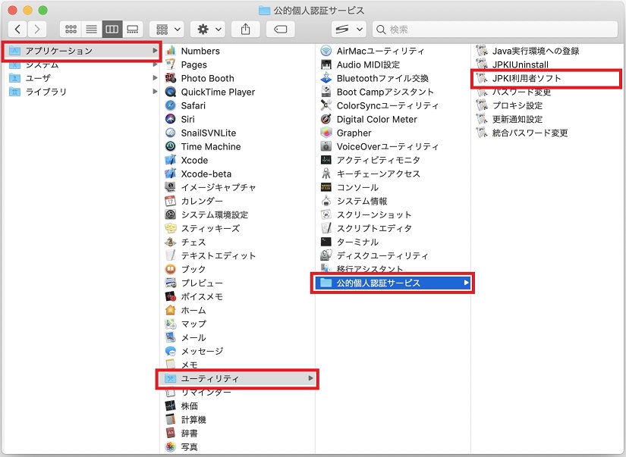
Task: Click the Photo Booth app icon
Action: (171, 78)
